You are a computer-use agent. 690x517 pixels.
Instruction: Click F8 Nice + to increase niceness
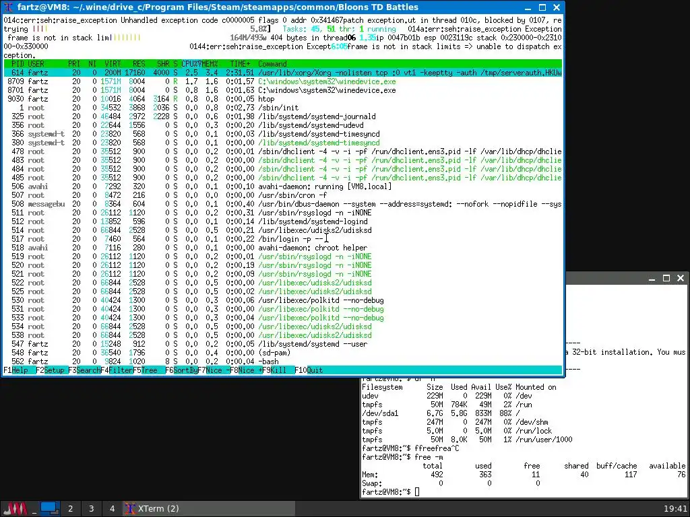pos(246,370)
